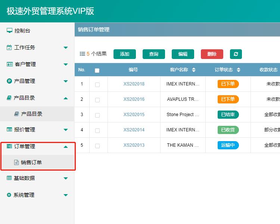Click the gear icon beside 系统管理

coord(9,195)
